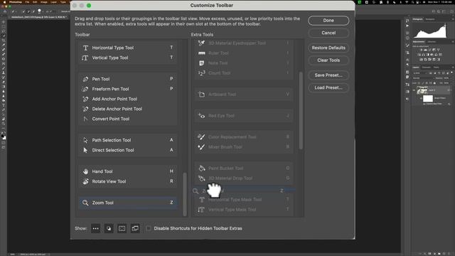The image size is (455, 256).
Task: Select the Horizontal Type Tool icon in Toolbar list
Action: pos(85,48)
